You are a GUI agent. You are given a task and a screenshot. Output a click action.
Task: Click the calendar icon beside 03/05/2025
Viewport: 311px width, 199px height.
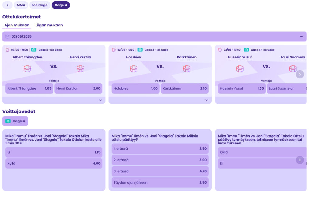pyautogui.click(x=8, y=37)
